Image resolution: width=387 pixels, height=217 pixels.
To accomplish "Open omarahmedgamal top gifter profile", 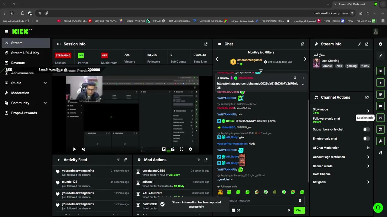I will coord(249,60).
